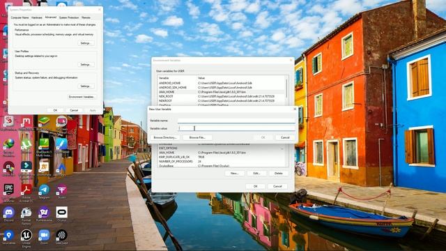Click Edit under system variables

[x=256, y=174]
